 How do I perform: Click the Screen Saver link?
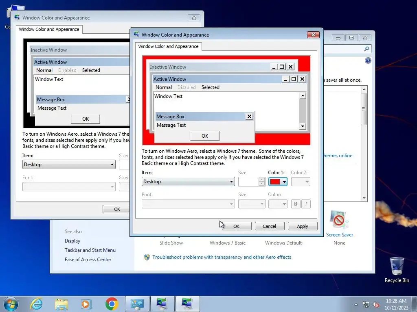point(340,235)
